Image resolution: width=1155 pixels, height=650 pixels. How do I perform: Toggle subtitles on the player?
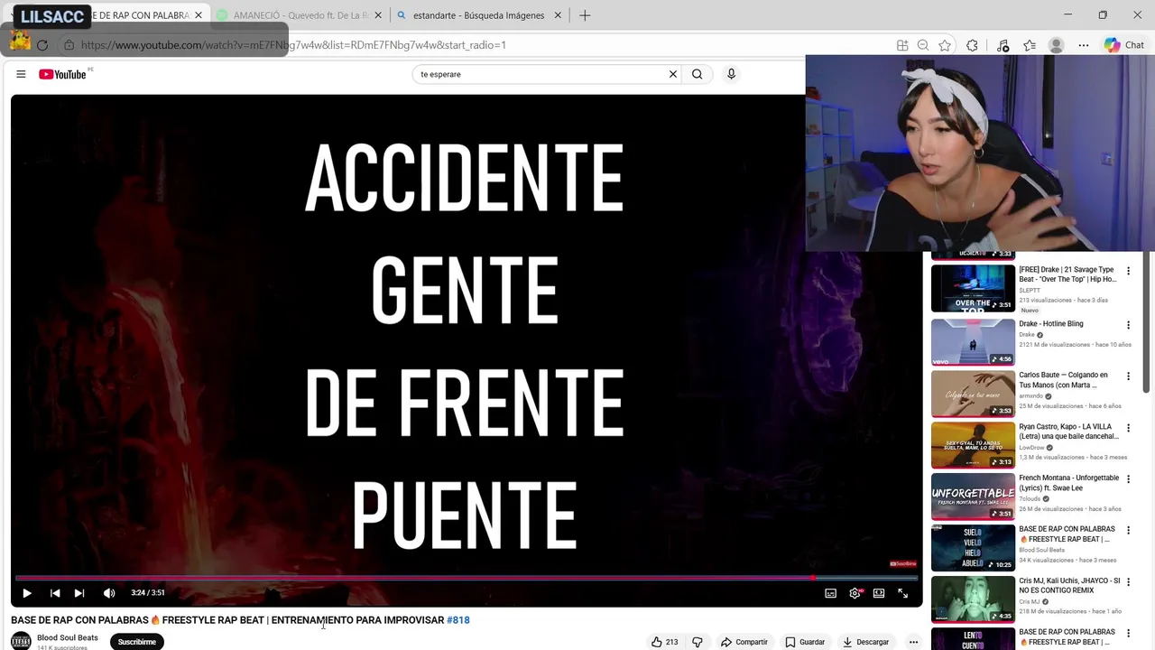[x=830, y=593]
